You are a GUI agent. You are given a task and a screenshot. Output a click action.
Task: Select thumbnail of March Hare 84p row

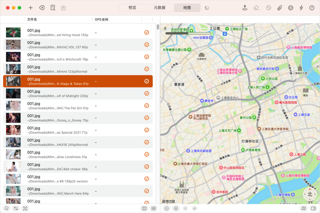click(13, 191)
